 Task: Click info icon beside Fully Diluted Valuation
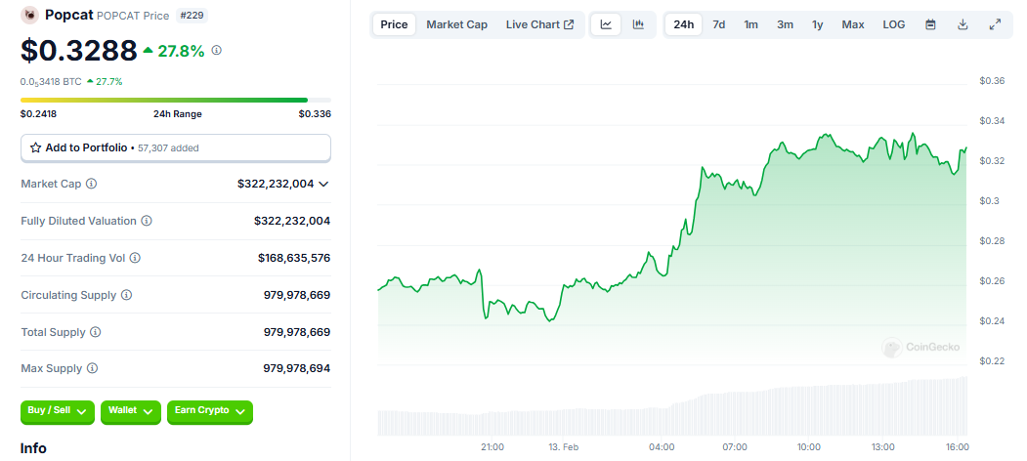pyautogui.click(x=147, y=222)
